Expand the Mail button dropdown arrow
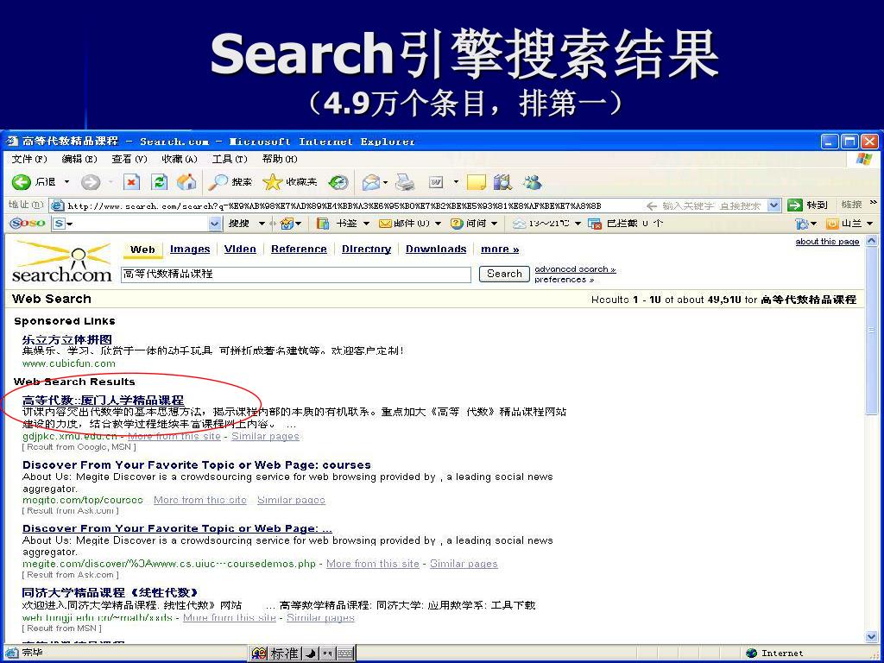 click(385, 182)
